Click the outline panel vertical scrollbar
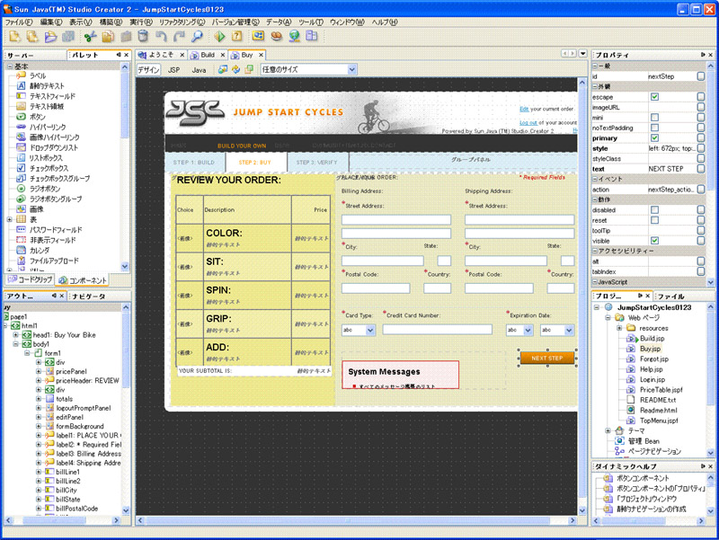This screenshot has width=719, height=540. [126, 349]
